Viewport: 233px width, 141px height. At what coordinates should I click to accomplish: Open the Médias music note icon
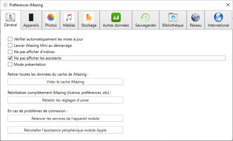(69, 17)
